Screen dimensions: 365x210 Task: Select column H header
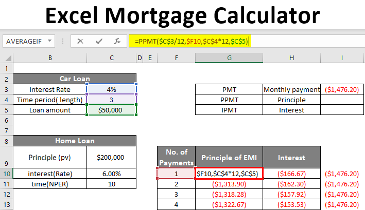pyautogui.click(x=292, y=58)
